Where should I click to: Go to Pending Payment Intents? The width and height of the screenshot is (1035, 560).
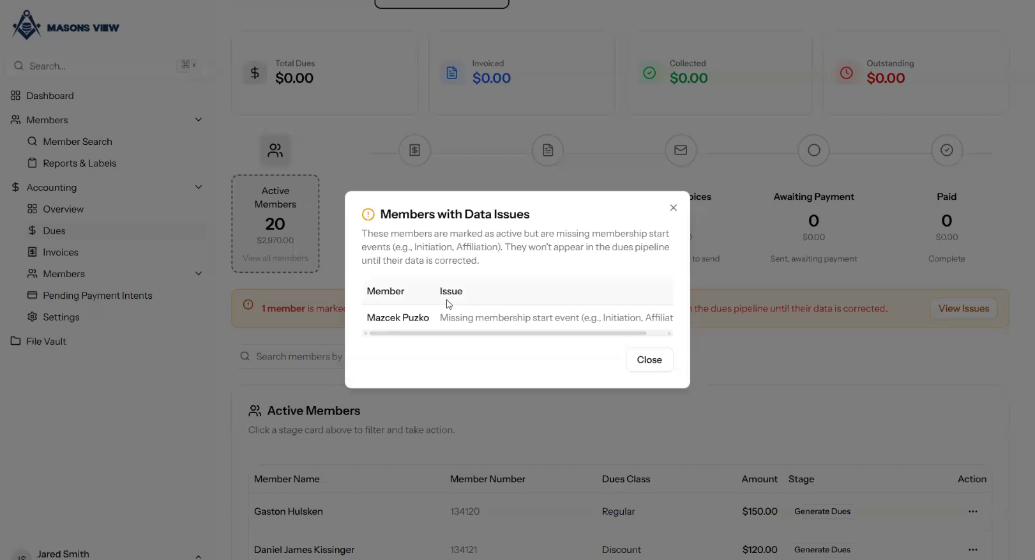[97, 296]
